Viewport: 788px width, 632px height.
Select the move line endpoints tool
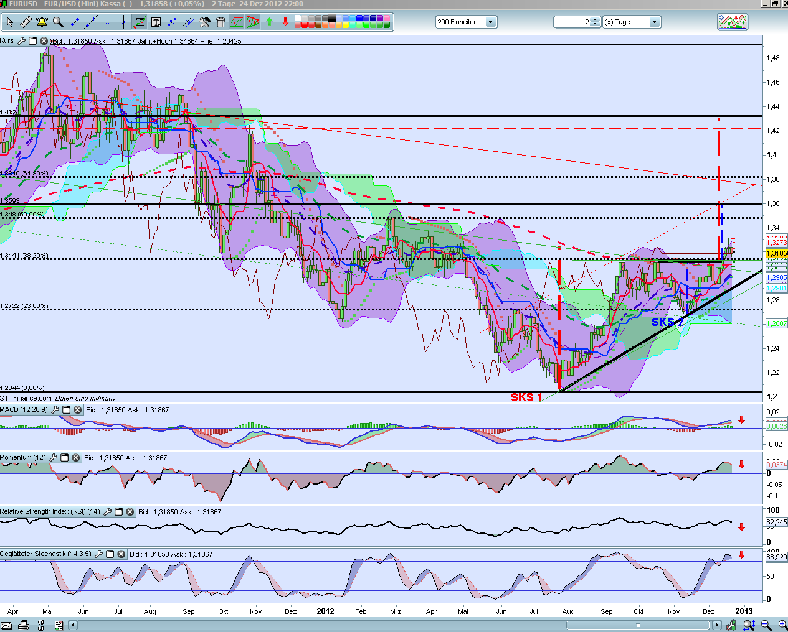tap(172, 22)
